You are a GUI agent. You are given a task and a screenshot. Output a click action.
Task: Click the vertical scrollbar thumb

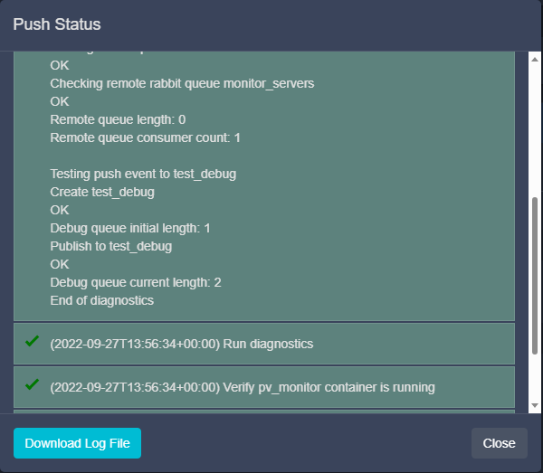pyautogui.click(x=534, y=276)
